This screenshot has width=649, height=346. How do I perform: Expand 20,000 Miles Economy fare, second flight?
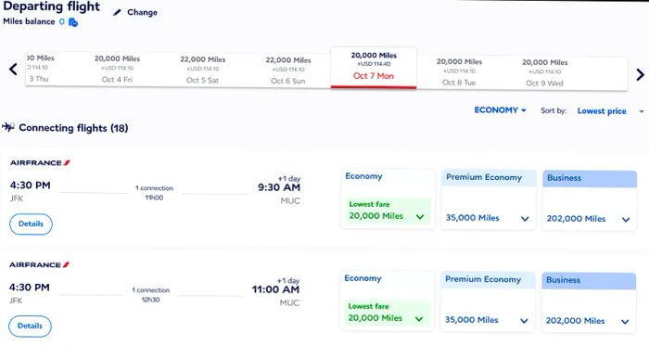387,314
